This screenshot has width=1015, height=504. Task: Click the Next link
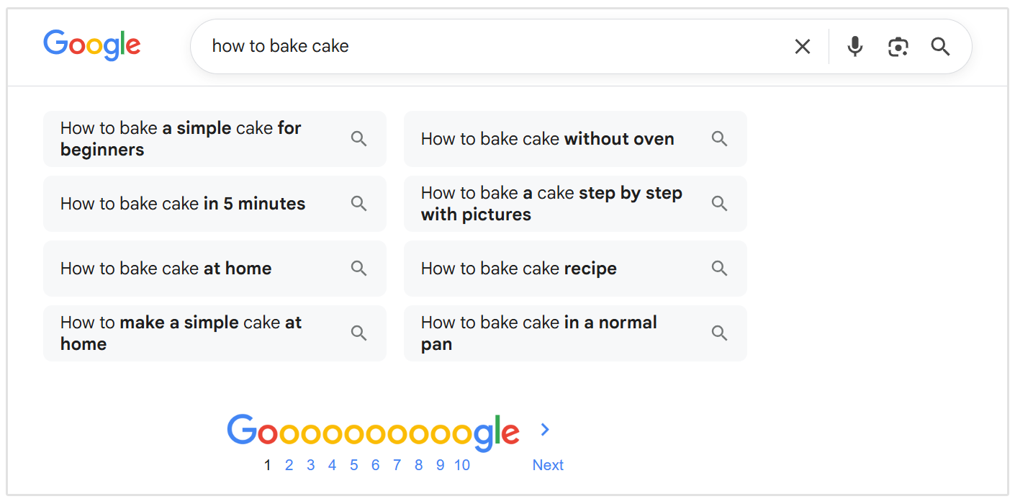tap(548, 465)
